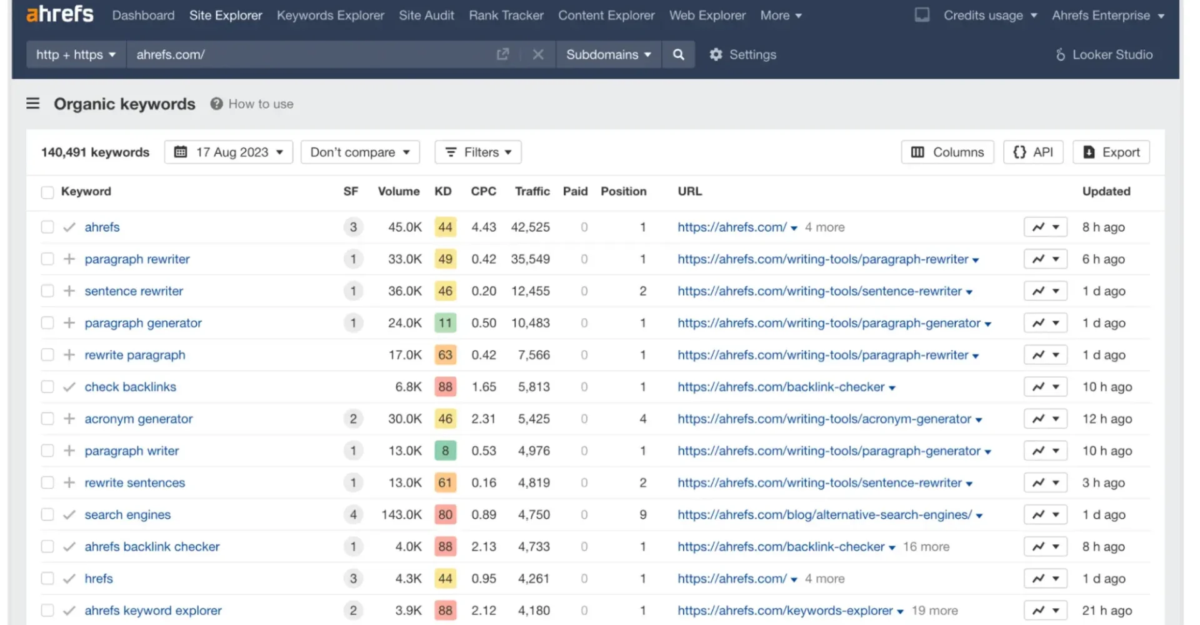Open the backlink-checker URL in check backlinks row

pyautogui.click(x=781, y=387)
